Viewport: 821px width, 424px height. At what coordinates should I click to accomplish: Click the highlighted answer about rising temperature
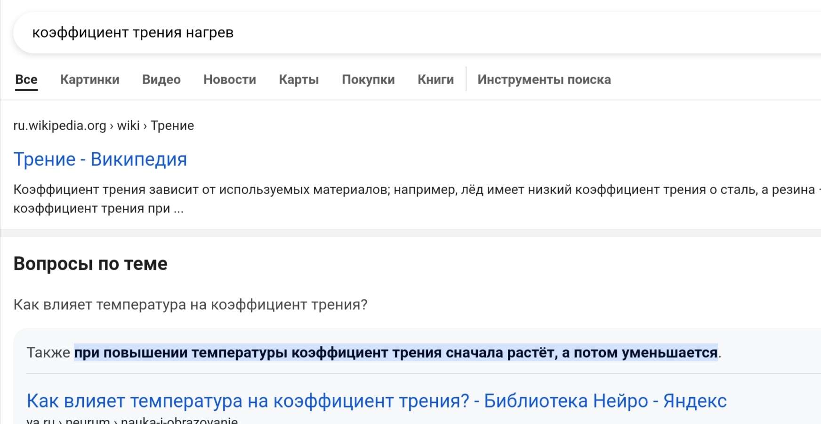(395, 353)
